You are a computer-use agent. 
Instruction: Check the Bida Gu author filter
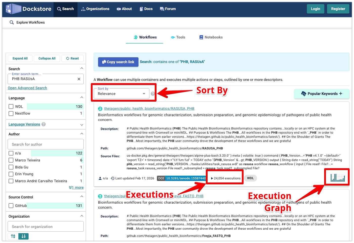tap(11, 167)
